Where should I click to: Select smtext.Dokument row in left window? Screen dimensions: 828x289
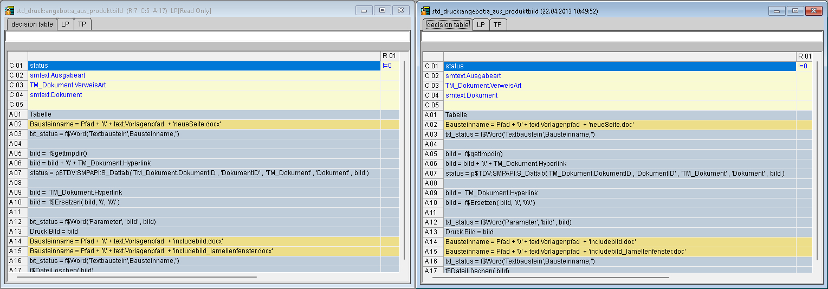(x=204, y=95)
